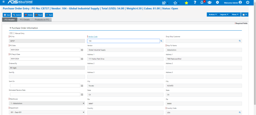Click the Reset button
This screenshot has width=256, height=115.
[39, 15]
